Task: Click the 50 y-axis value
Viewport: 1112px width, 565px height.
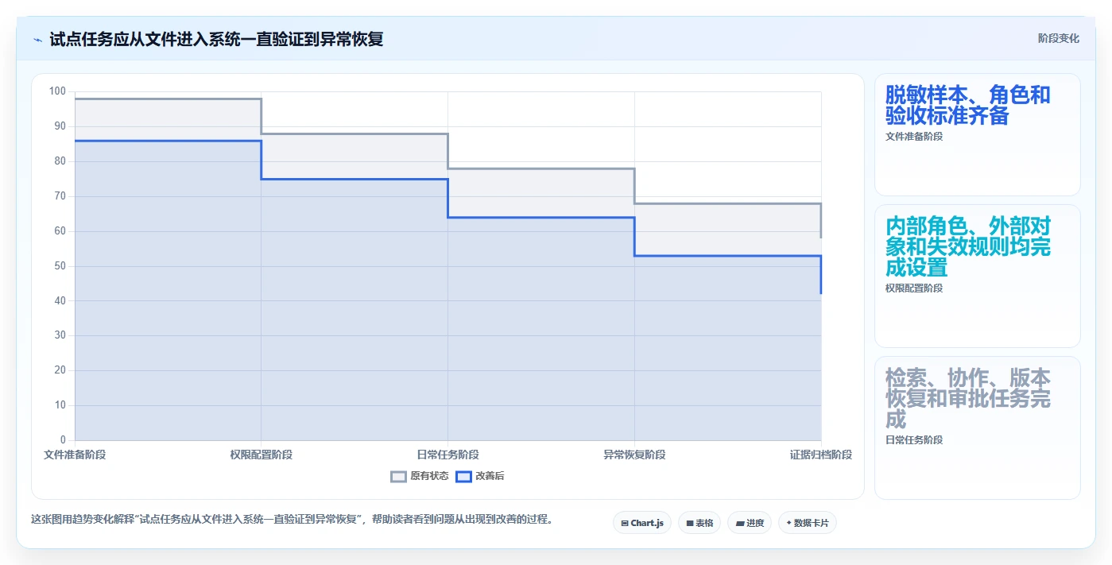Action: [x=60, y=265]
